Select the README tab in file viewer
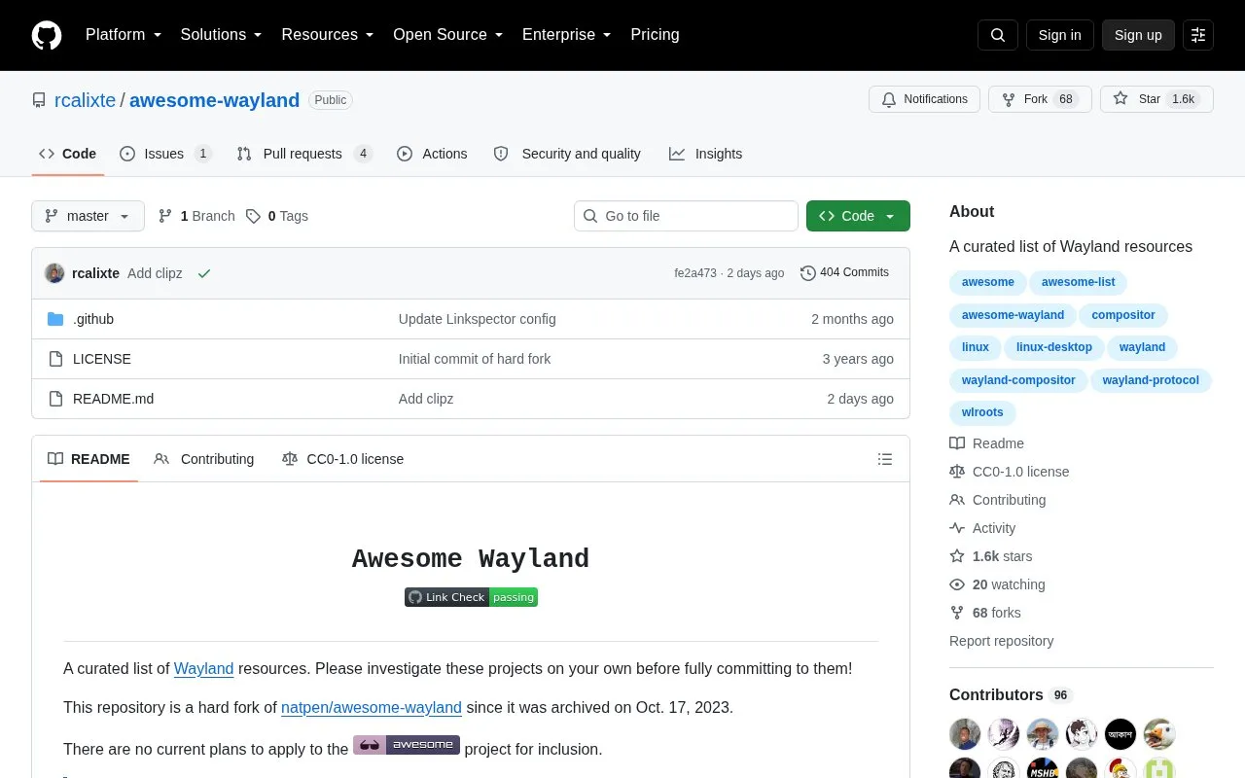The height and width of the screenshot is (778, 1245). tap(89, 459)
